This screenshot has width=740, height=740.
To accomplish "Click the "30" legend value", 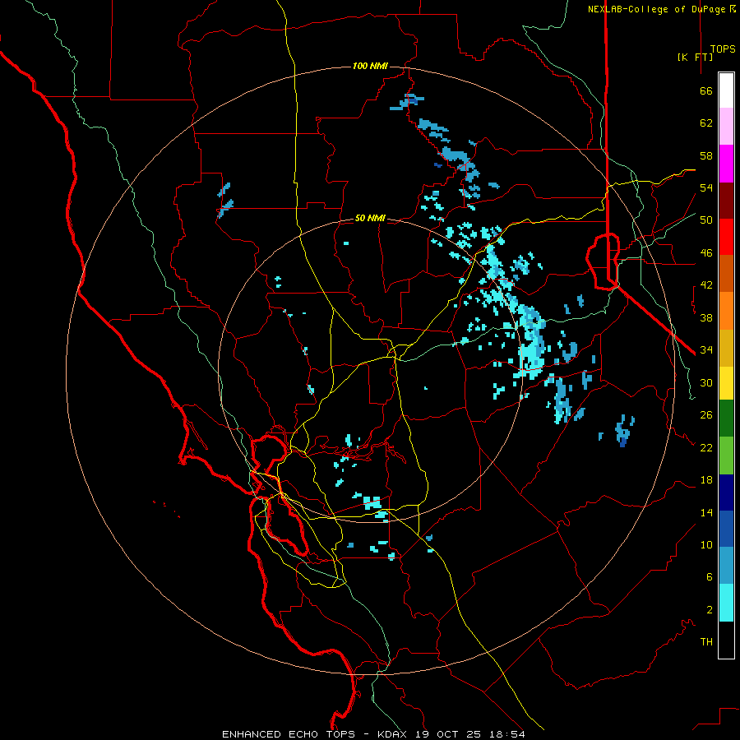I will (x=706, y=382).
